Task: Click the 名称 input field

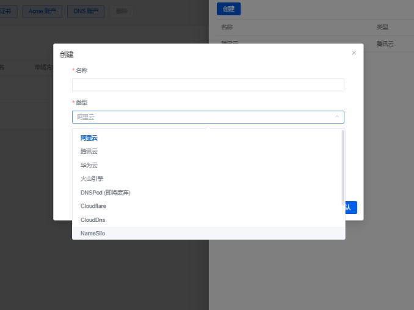Action: point(208,85)
